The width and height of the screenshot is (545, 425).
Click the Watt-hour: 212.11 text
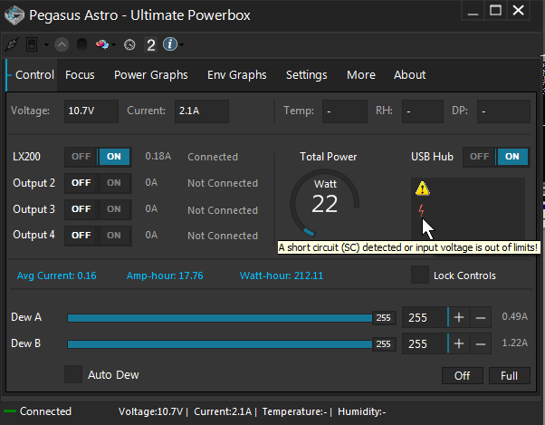click(282, 275)
